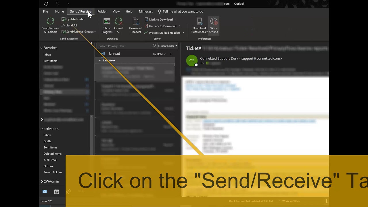The image size is (368, 207).
Task: Open Inbox under activation
Action: click(47, 135)
